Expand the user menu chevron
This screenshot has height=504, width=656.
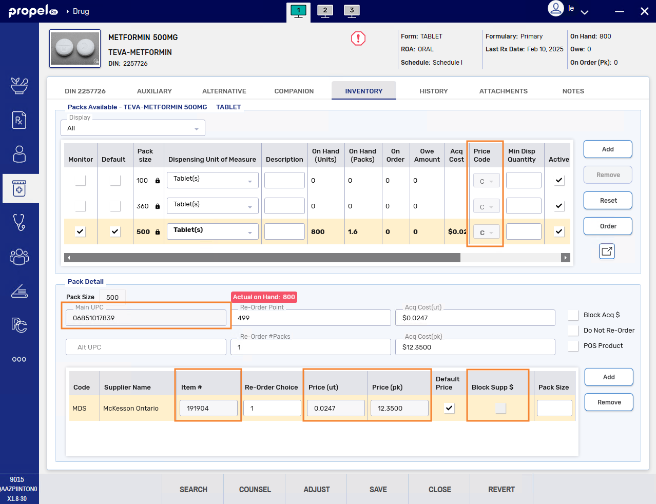click(x=584, y=11)
